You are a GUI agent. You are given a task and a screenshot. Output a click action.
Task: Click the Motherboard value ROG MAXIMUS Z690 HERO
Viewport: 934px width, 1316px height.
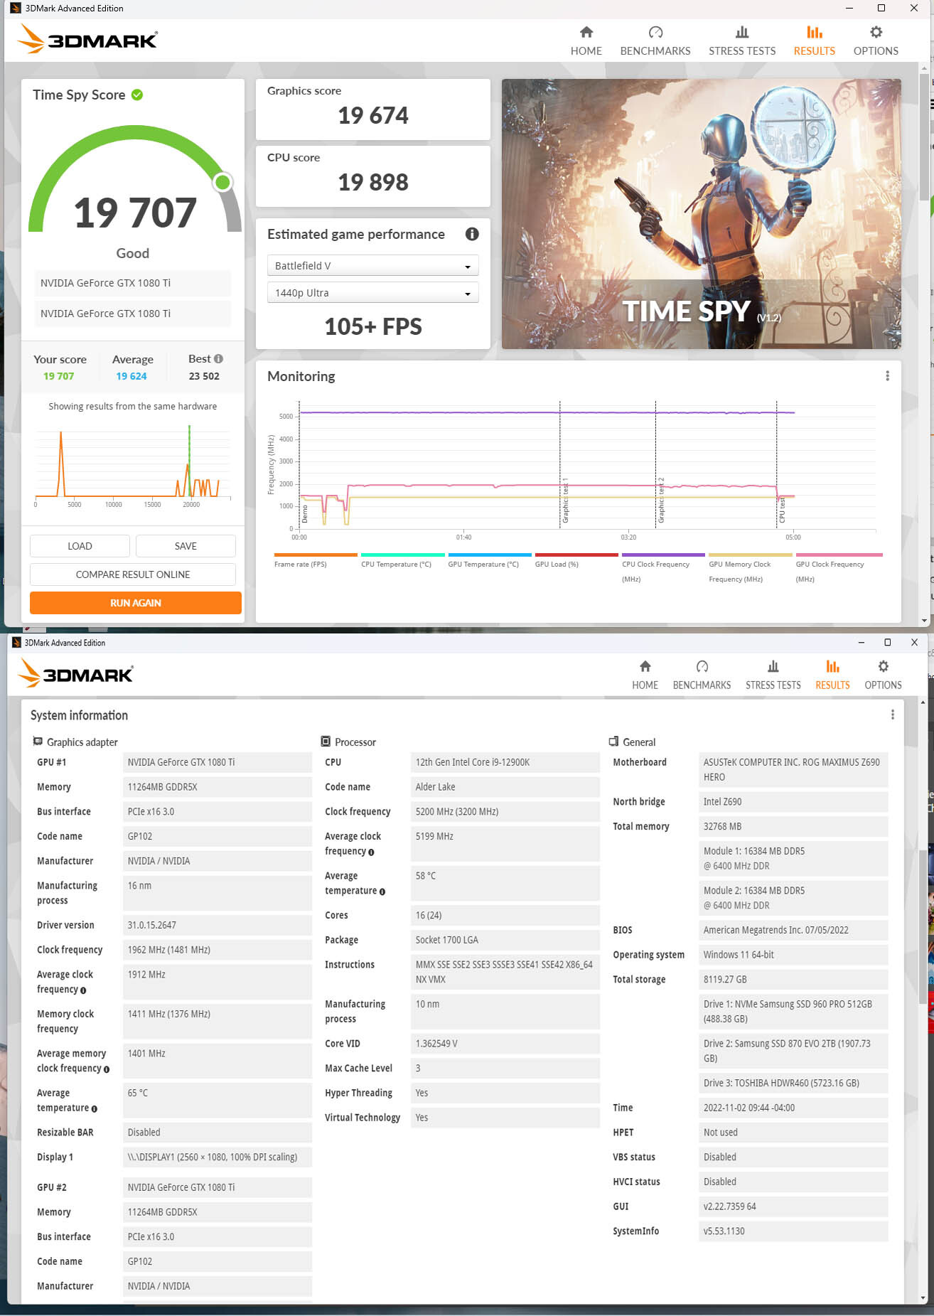[793, 769]
